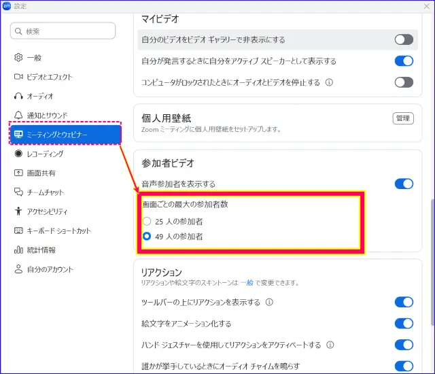Toggle 自分のビデオをビデオ ギャラリーで非表示にする

[404, 39]
